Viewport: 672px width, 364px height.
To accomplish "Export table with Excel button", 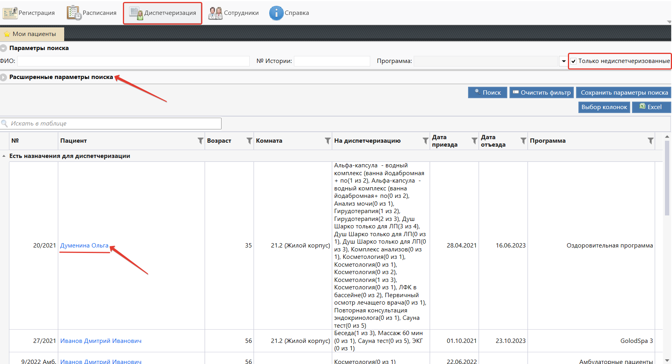I will (x=651, y=107).
